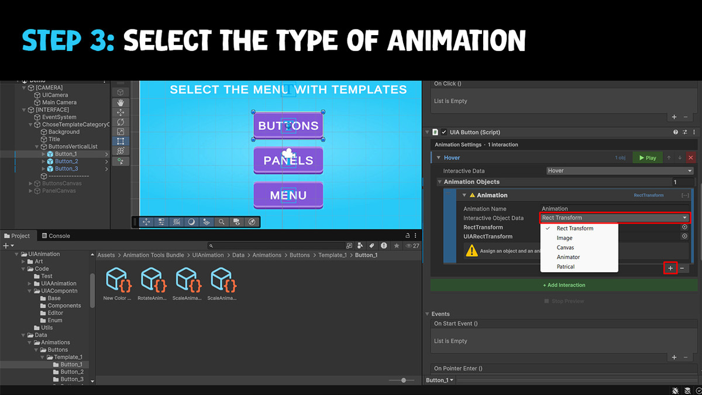Add an On Start Event listener with plus
702x395 pixels.
tap(674, 357)
